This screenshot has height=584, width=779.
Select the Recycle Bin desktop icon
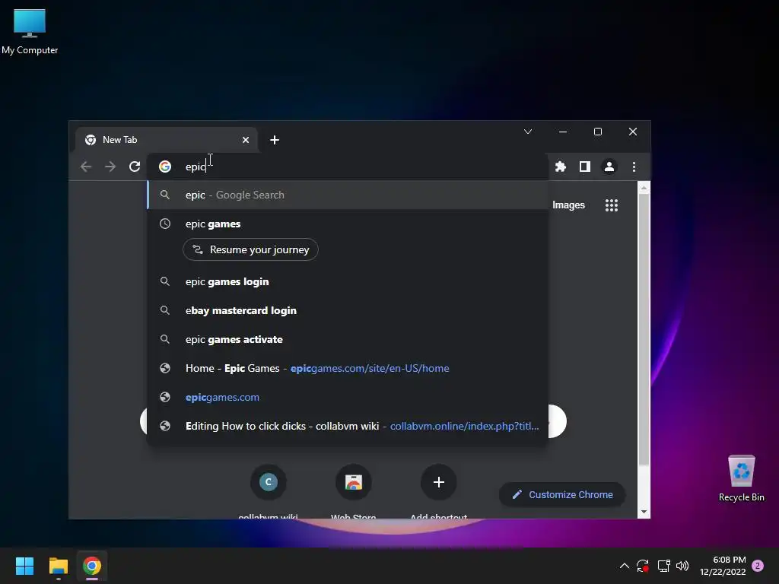pos(741,478)
